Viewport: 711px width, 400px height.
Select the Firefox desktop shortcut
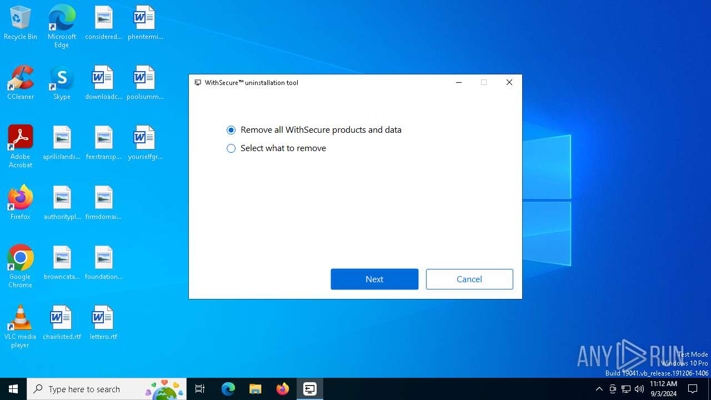21,203
